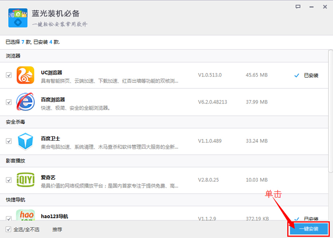This screenshot has height=238, width=333.
Task: Click version V6.2.0.48213 of 百度浏览器
Action: 213,102
